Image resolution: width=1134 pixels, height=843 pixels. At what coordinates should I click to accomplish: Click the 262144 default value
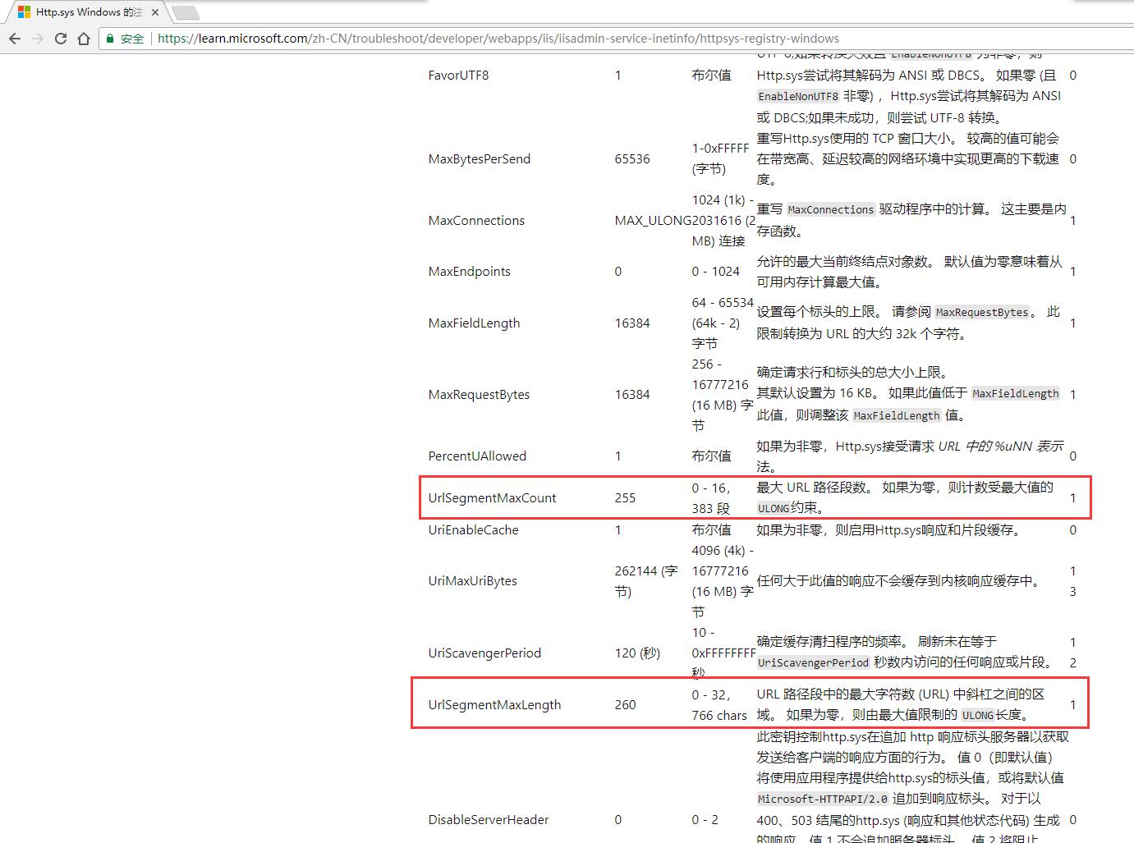click(645, 580)
